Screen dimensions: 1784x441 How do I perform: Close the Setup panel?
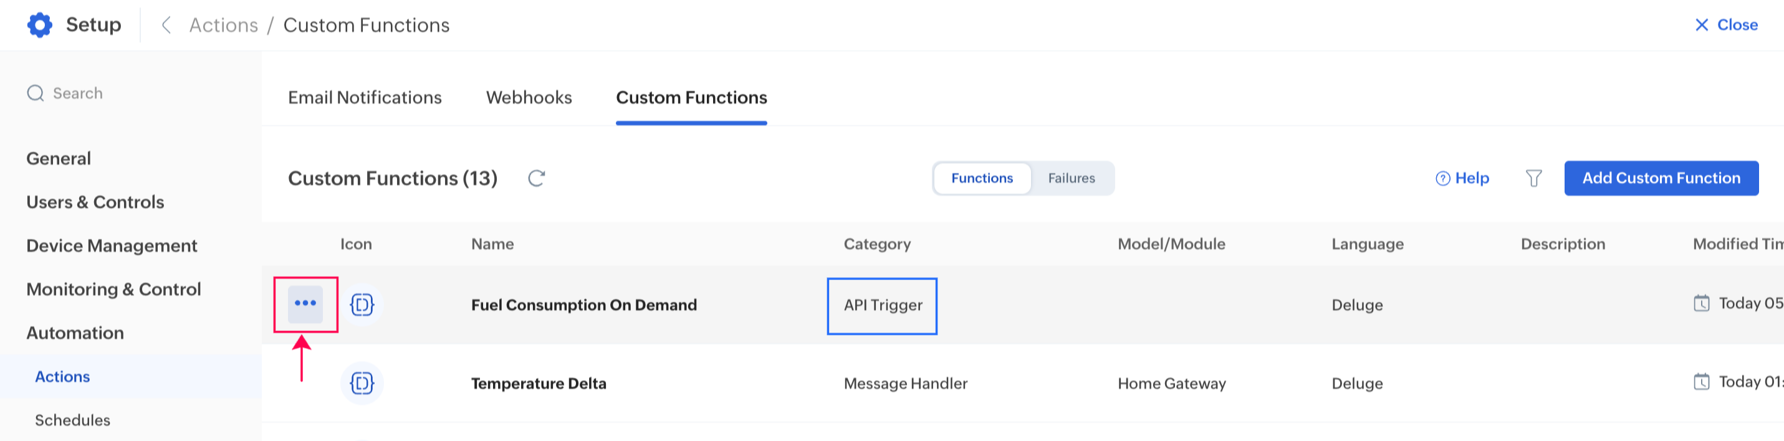(1726, 25)
